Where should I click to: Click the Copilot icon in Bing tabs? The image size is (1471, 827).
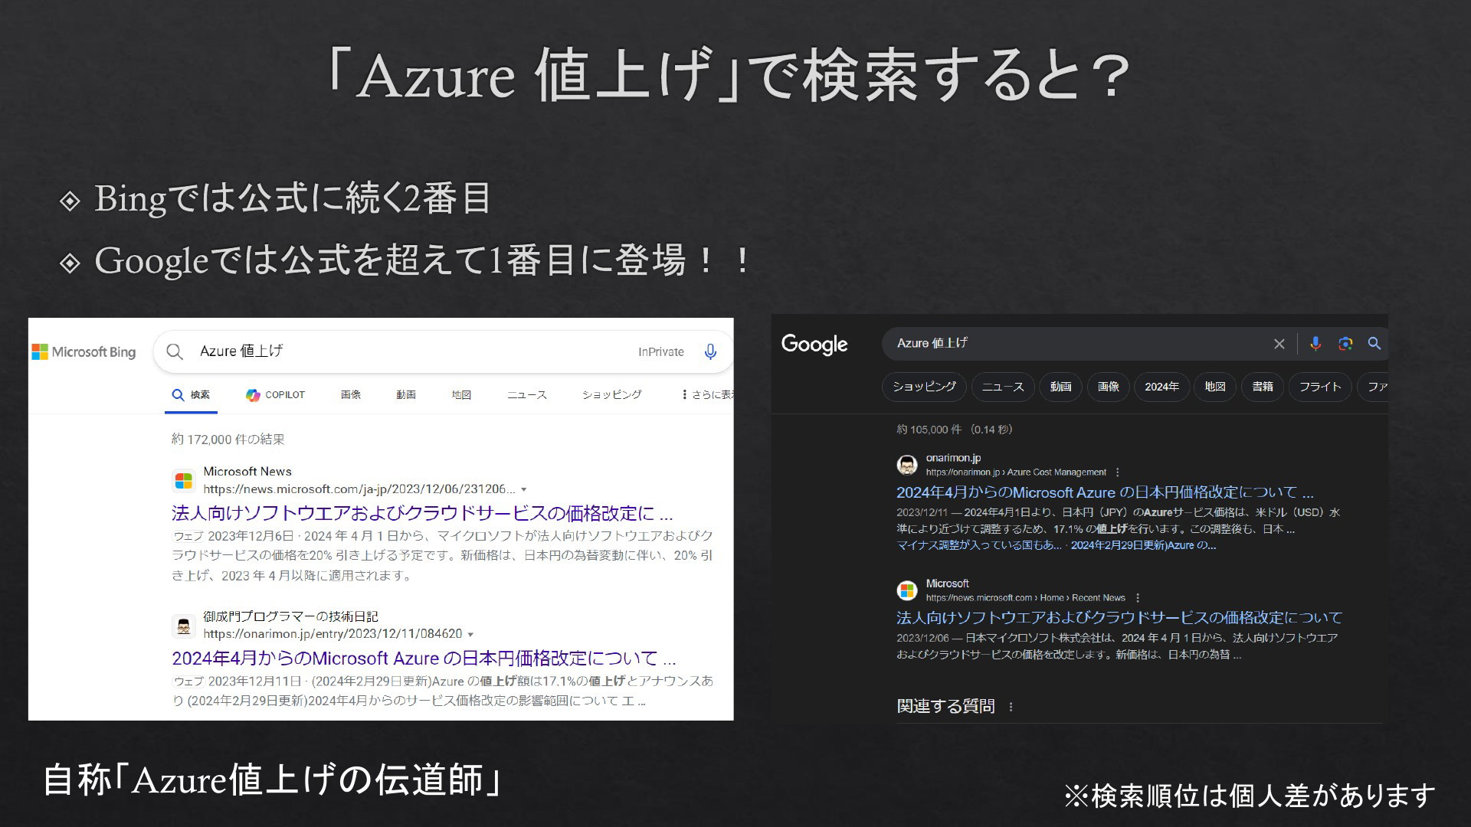(x=253, y=395)
